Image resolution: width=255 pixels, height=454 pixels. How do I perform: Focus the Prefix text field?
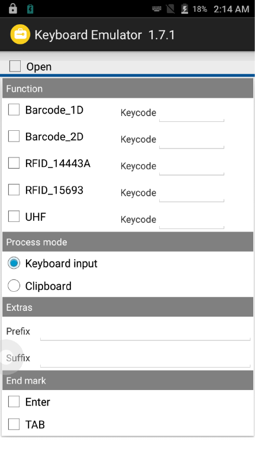(x=146, y=332)
